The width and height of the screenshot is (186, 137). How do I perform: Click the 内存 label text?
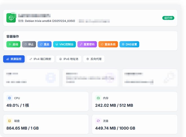[x=106, y=98]
